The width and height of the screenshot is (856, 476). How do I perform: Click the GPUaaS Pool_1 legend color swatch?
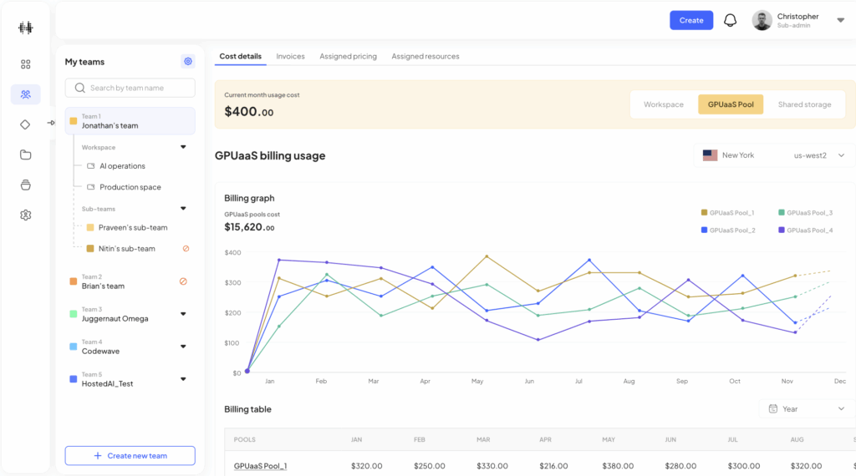[704, 213]
